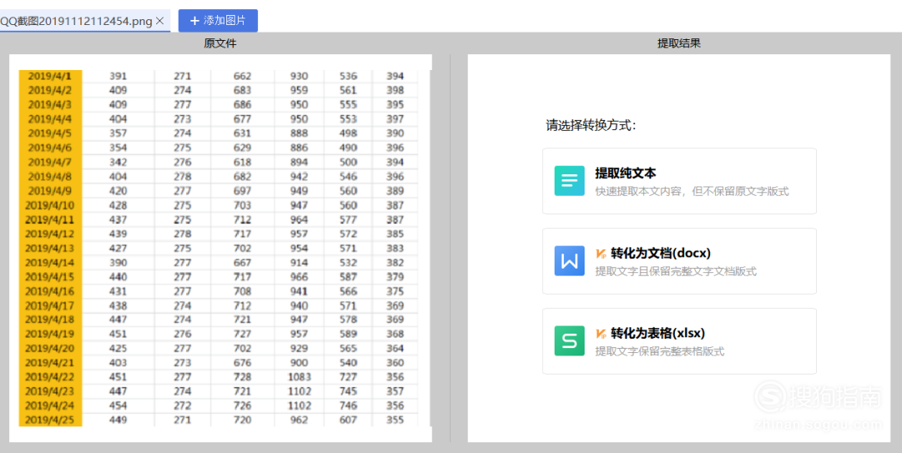Click the value 532 in the 2019/4/14 row
This screenshot has height=453, width=902.
pyautogui.click(x=348, y=263)
